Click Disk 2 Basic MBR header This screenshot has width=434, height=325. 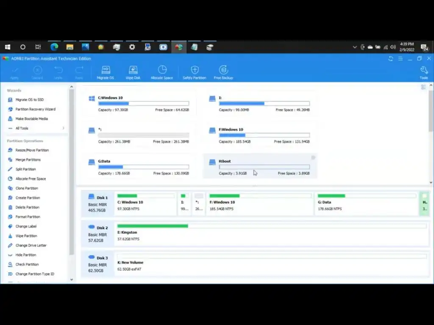[x=98, y=234]
